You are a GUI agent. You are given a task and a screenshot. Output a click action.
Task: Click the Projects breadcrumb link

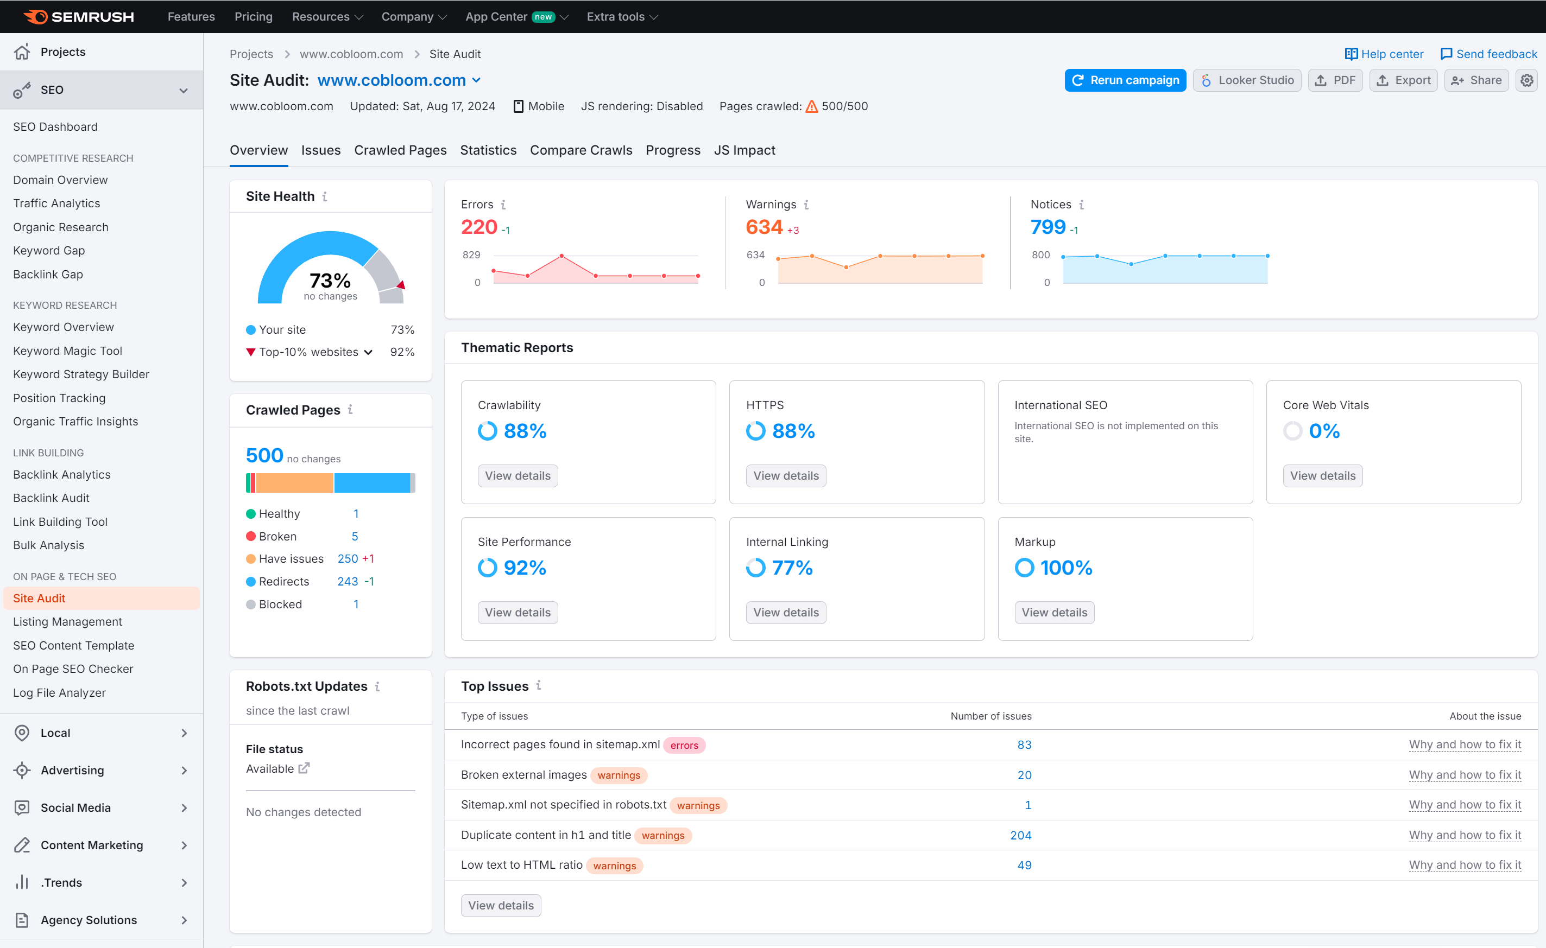(x=251, y=54)
